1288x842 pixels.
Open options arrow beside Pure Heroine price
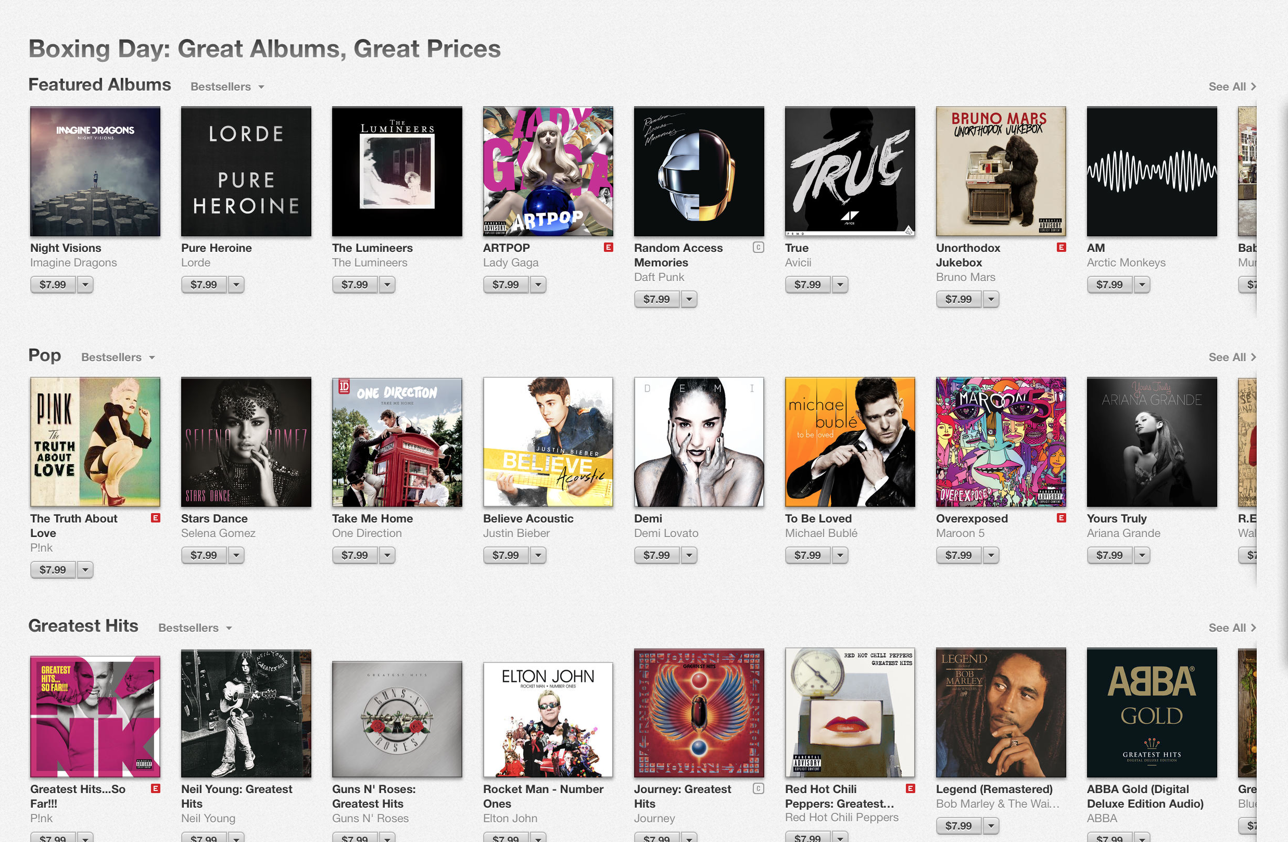236,285
